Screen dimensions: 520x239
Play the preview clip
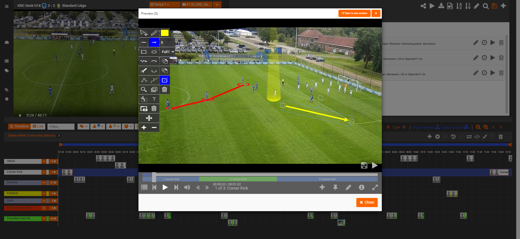(165, 187)
